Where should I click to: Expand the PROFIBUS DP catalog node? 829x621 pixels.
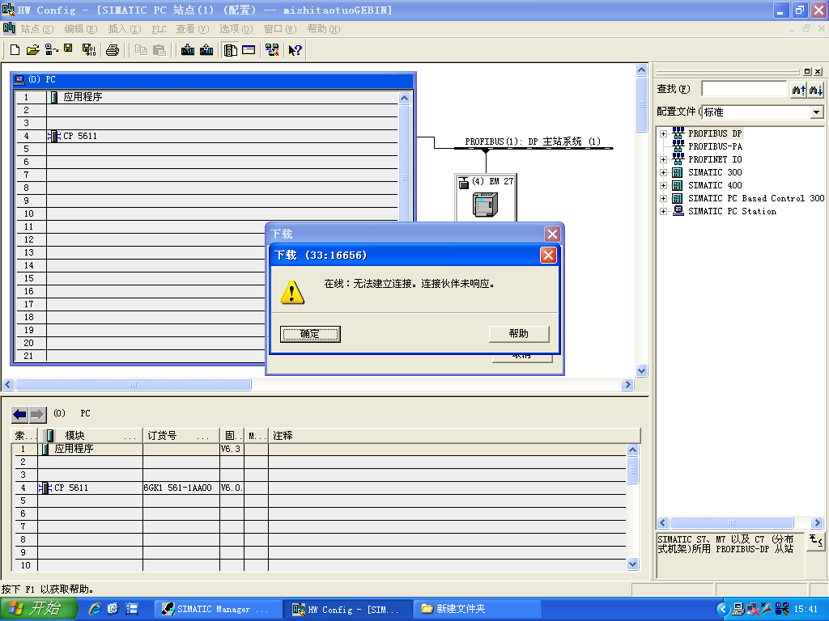(664, 133)
